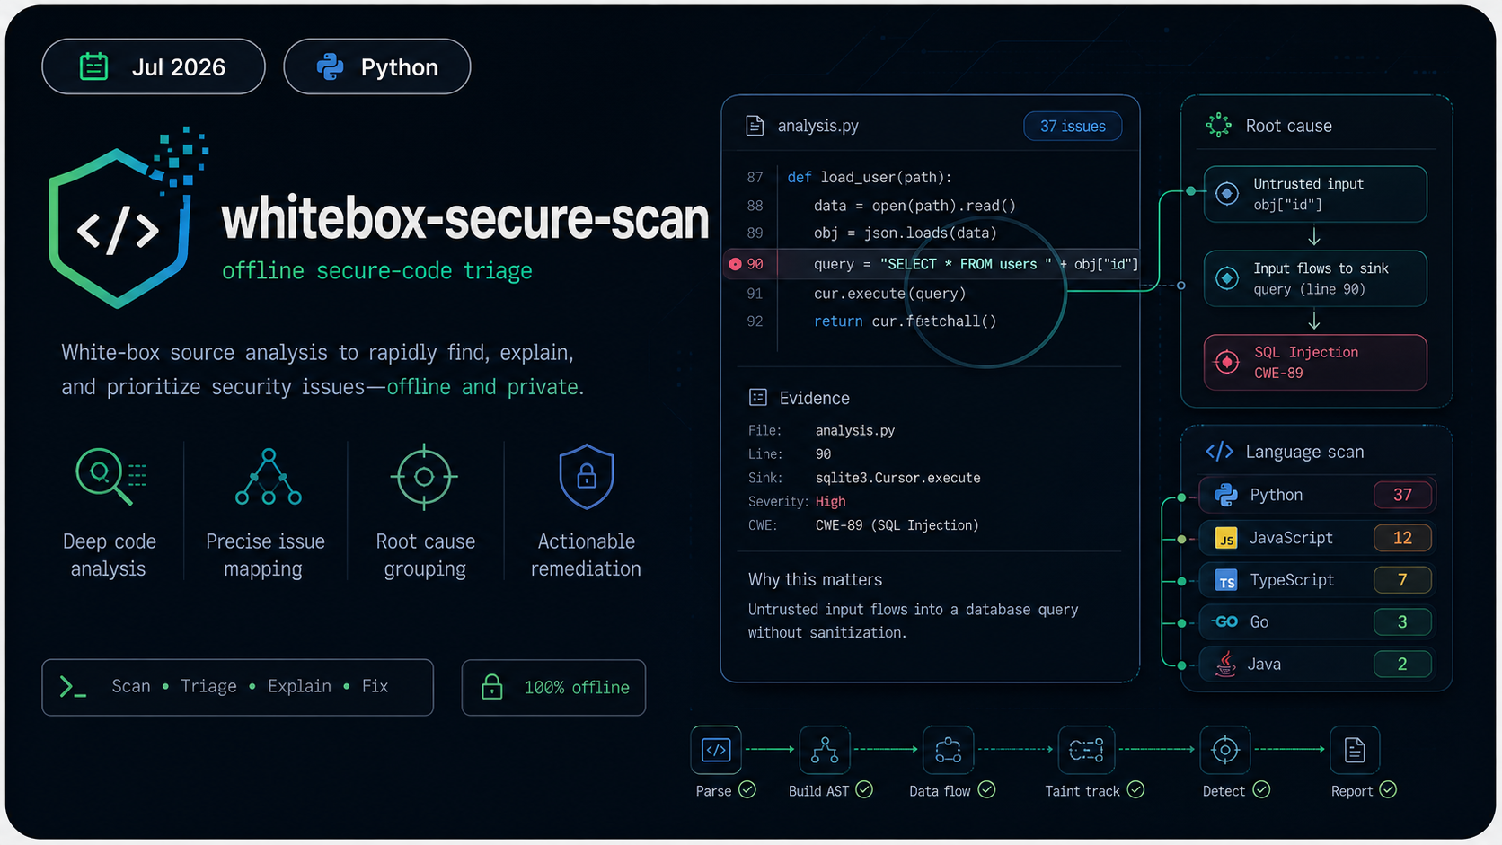Screen dimensions: 1502x845
Task: Click the code brackets icon beside Language scan
Action: click(x=1219, y=451)
